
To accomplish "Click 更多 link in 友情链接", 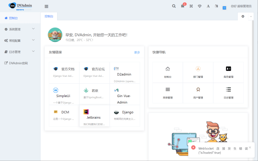I will click(x=137, y=52).
